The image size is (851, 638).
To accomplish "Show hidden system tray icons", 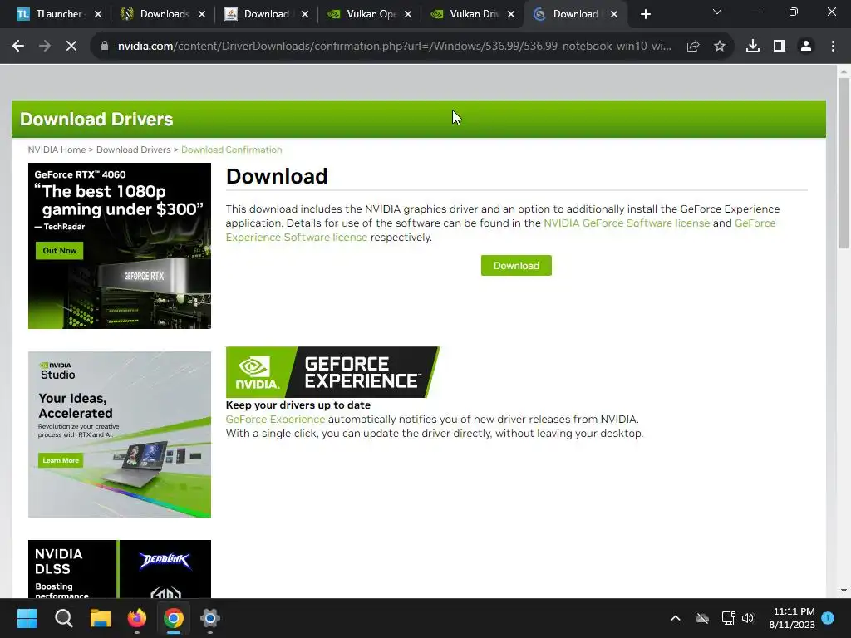I will pyautogui.click(x=676, y=618).
